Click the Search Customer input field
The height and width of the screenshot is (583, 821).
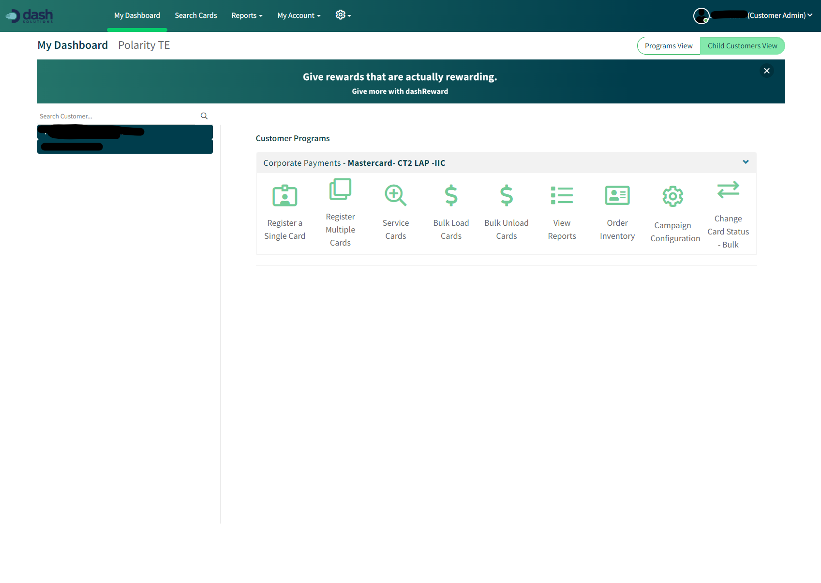point(119,116)
